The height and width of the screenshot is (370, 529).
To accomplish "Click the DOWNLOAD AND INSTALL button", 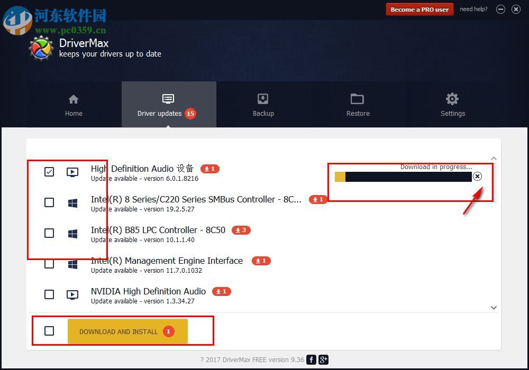I will tap(127, 331).
